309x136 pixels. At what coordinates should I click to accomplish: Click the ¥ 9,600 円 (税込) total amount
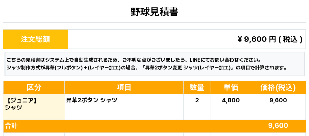pyautogui.click(x=270, y=39)
